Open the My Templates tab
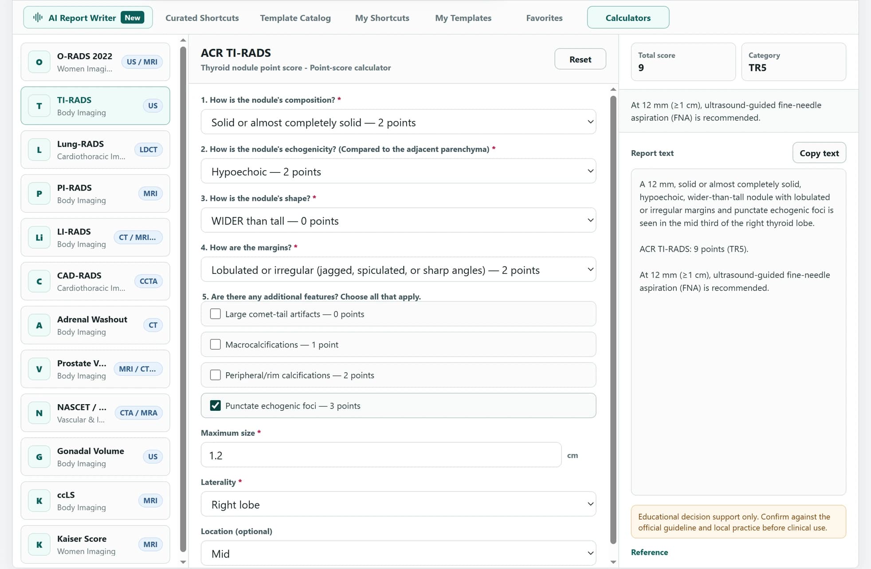Viewport: 871px width, 569px height. click(x=463, y=18)
